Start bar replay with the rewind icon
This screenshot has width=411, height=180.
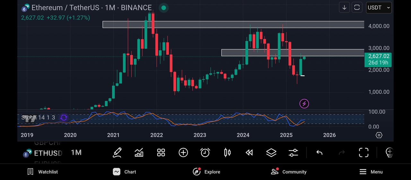coord(249,153)
